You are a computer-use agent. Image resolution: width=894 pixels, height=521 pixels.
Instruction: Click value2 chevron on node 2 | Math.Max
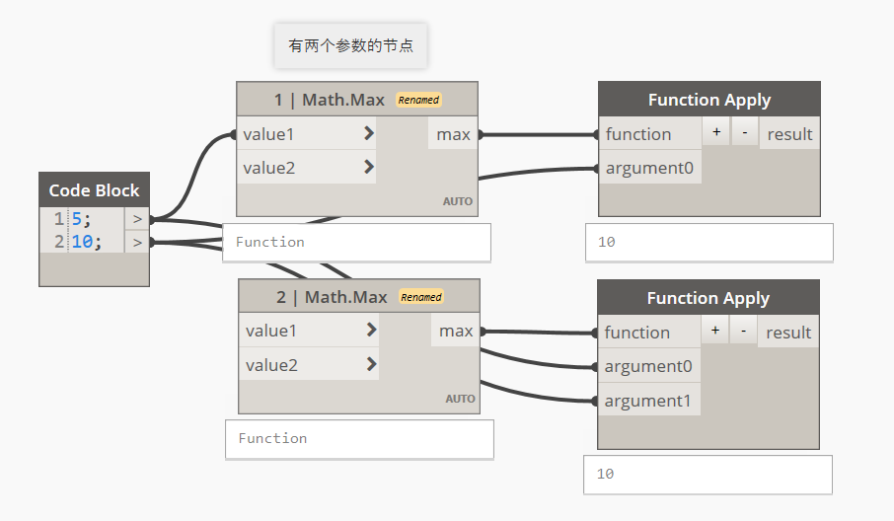tap(371, 364)
